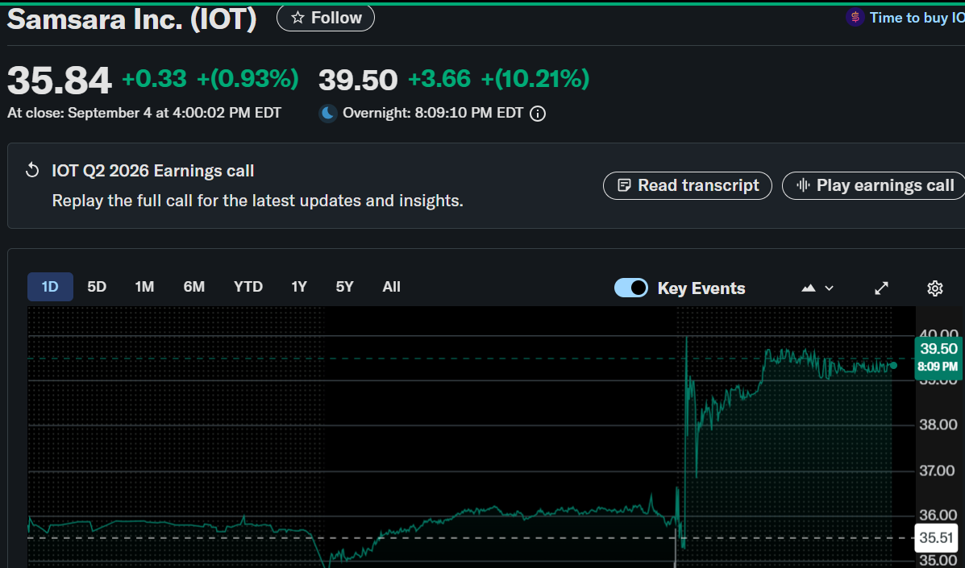The height and width of the screenshot is (568, 965).
Task: Choose the 1Y chart range
Action: [x=299, y=287]
